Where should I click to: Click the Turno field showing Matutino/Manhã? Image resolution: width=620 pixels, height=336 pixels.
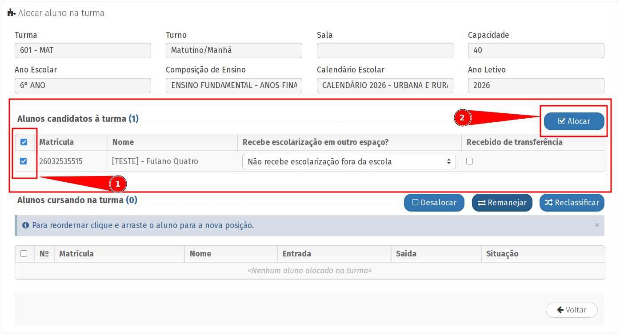[234, 50]
